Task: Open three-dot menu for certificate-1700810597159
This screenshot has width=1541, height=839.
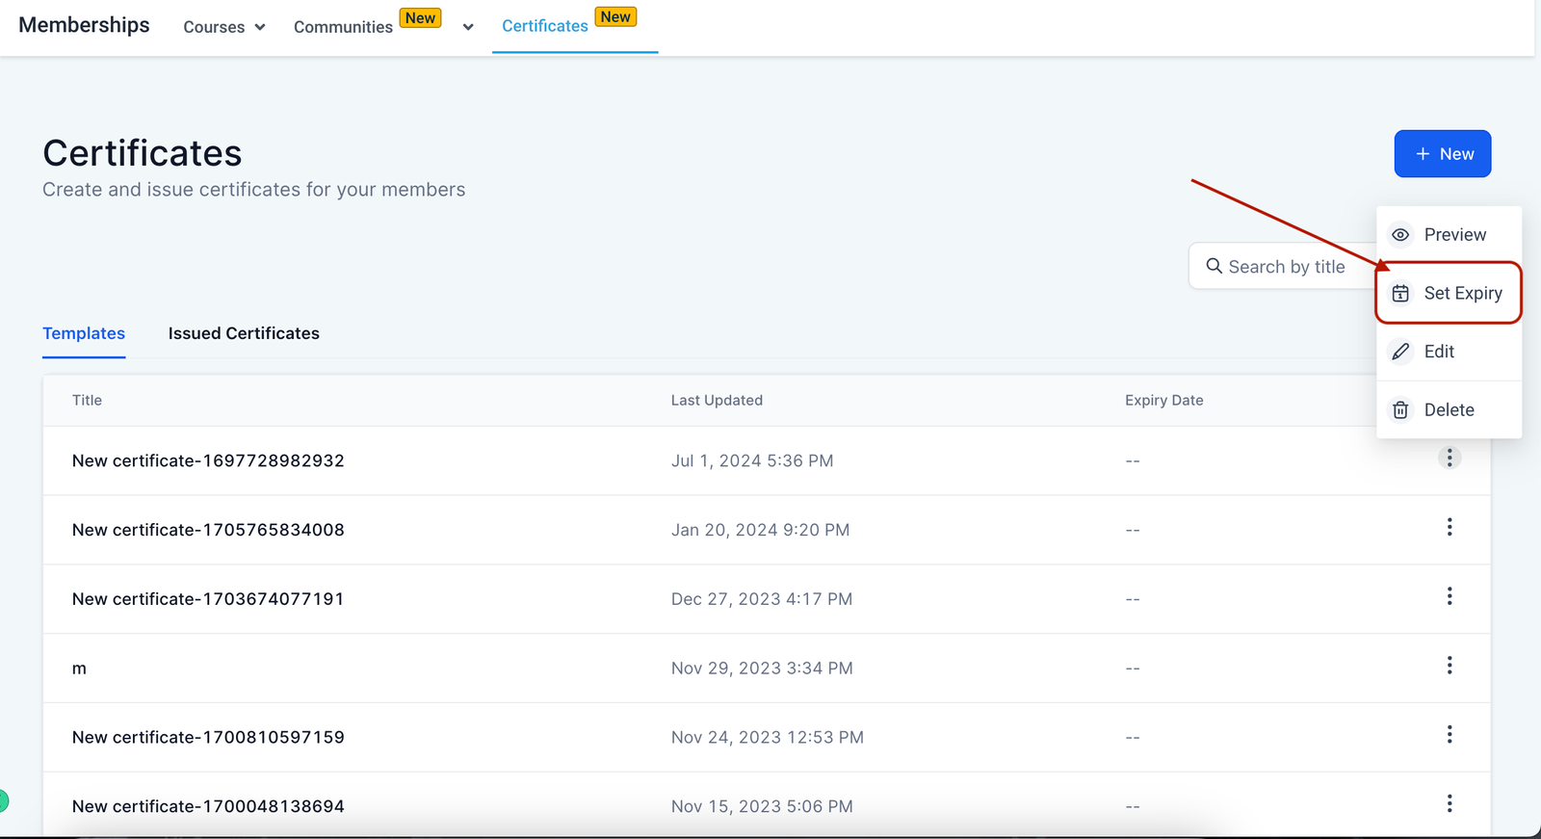Action: 1449,735
